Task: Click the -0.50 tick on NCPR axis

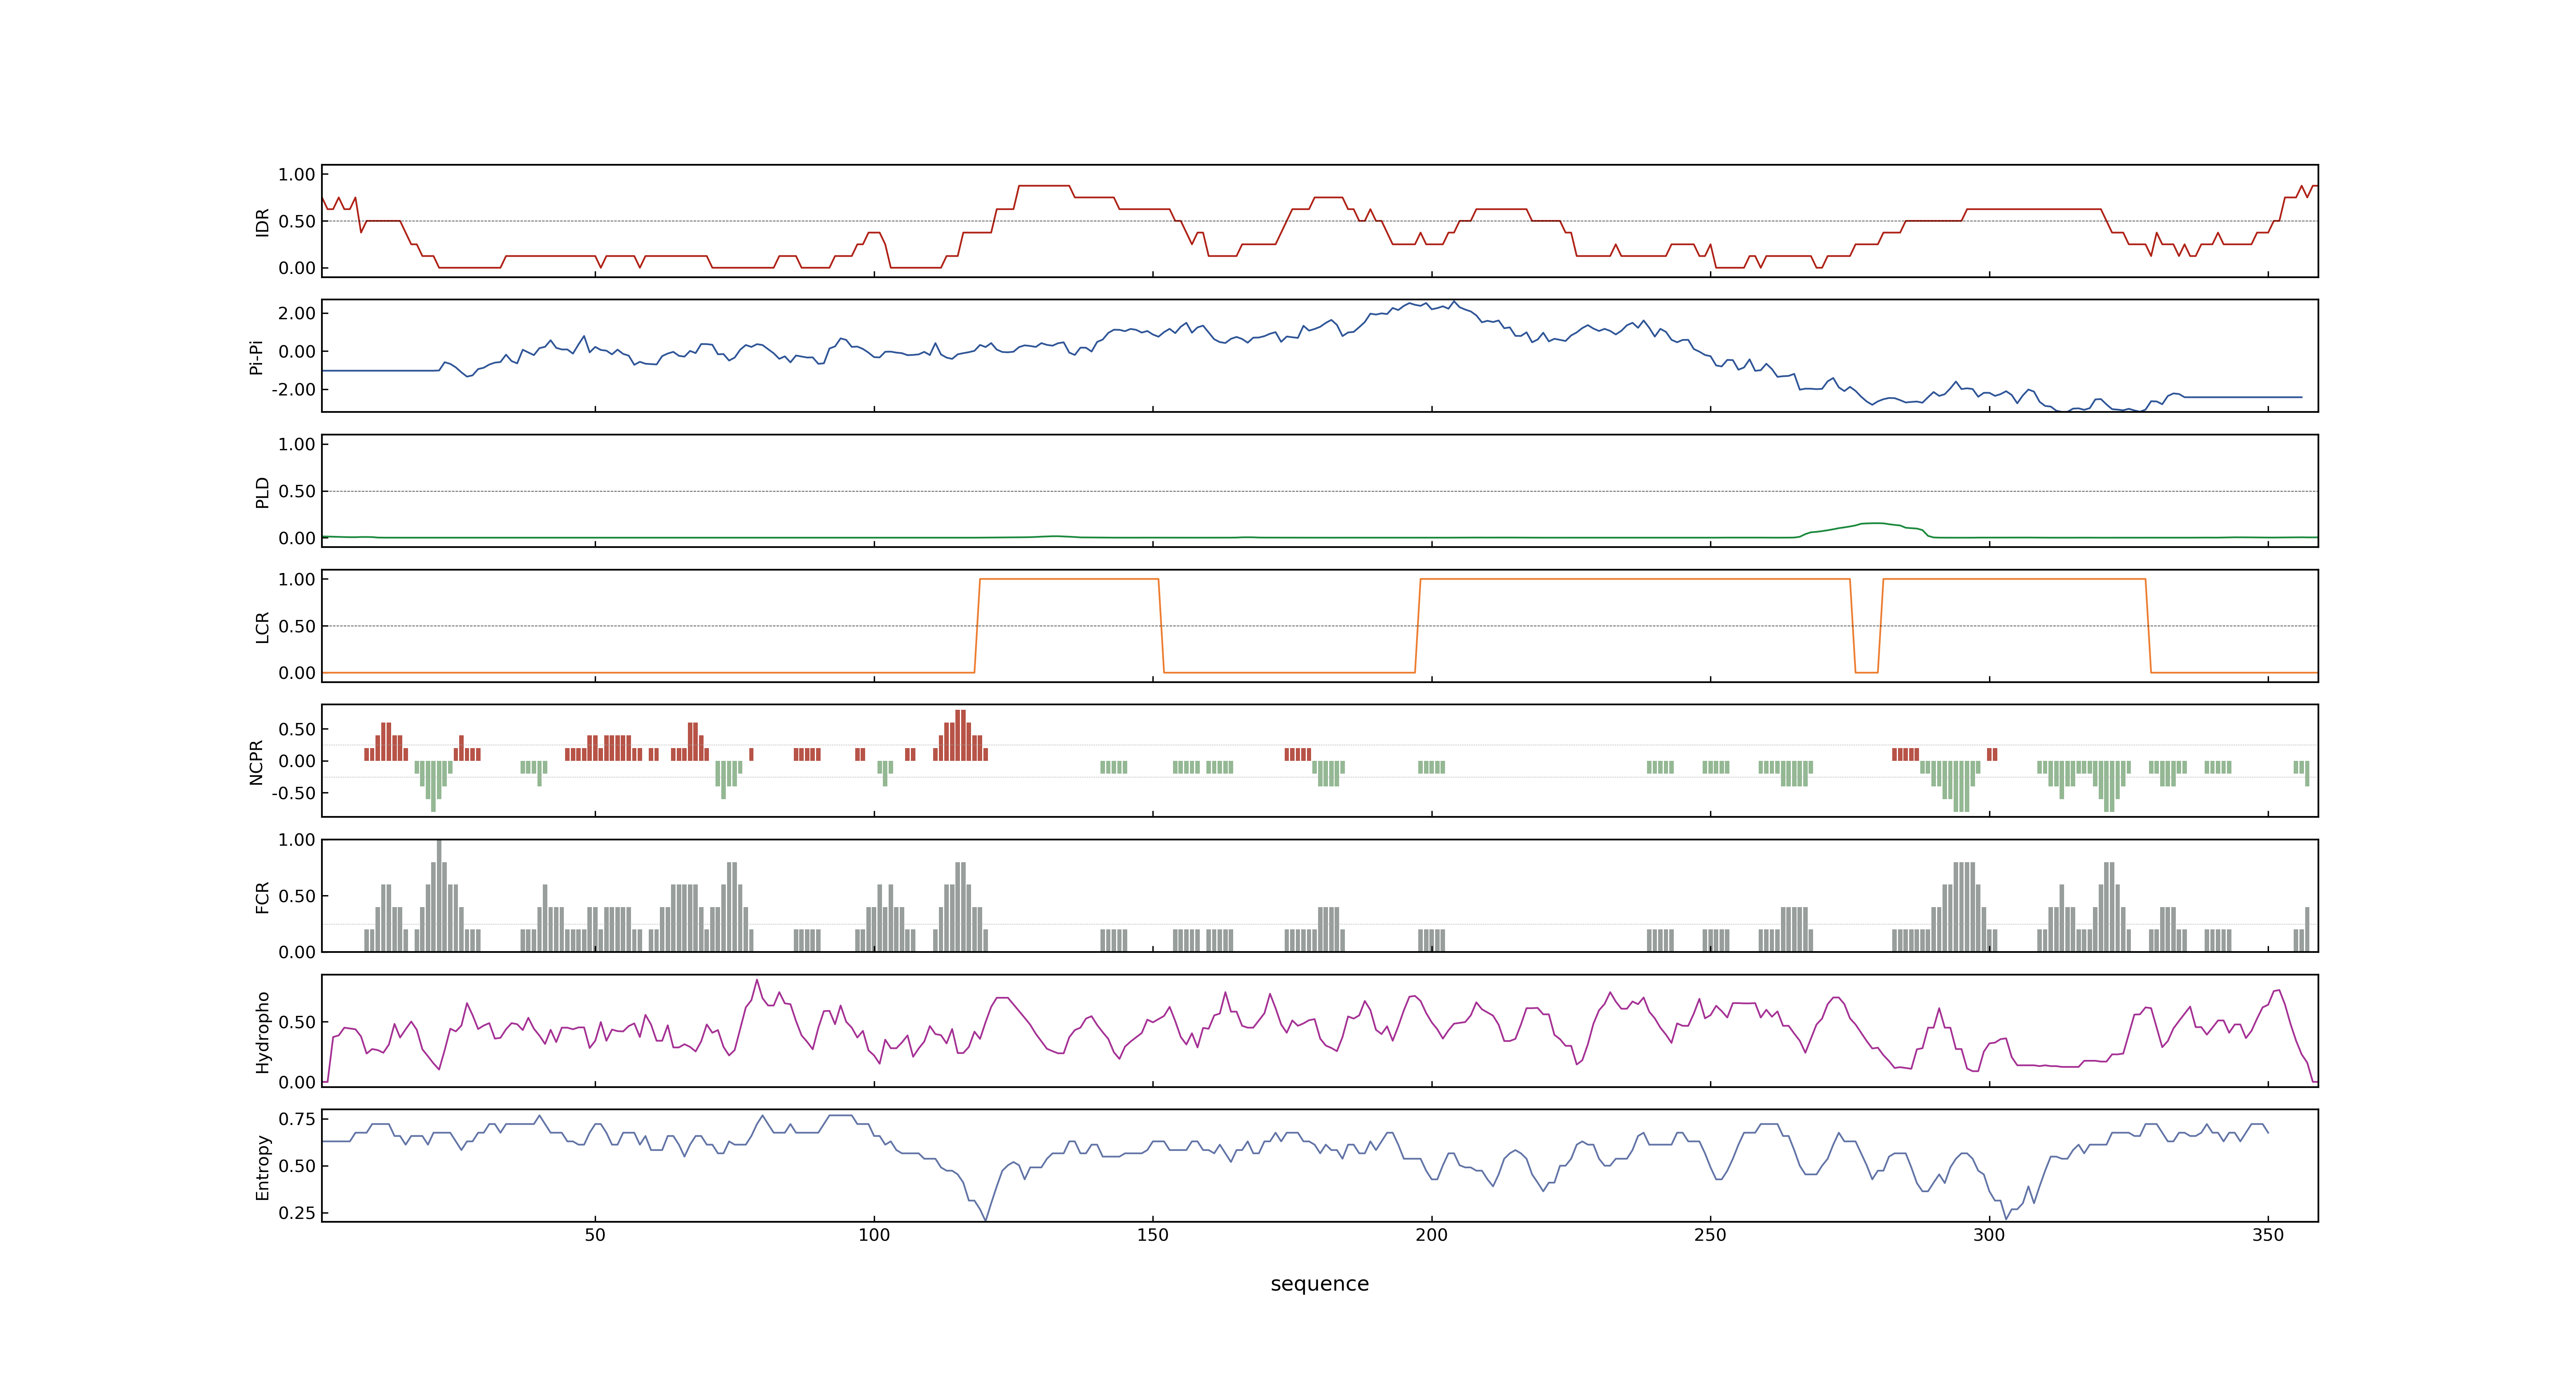Action: tap(293, 793)
